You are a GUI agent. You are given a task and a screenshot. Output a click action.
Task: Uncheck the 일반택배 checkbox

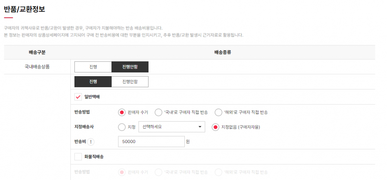pos(78,97)
